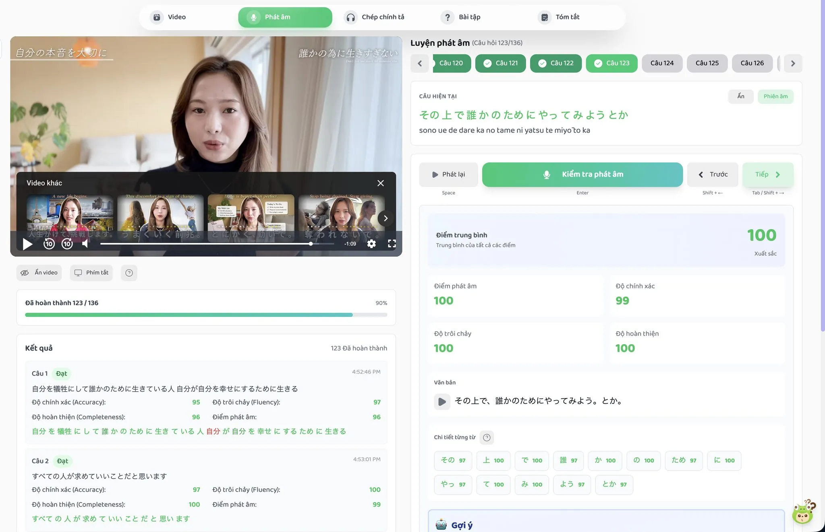Click the video play button

[27, 244]
